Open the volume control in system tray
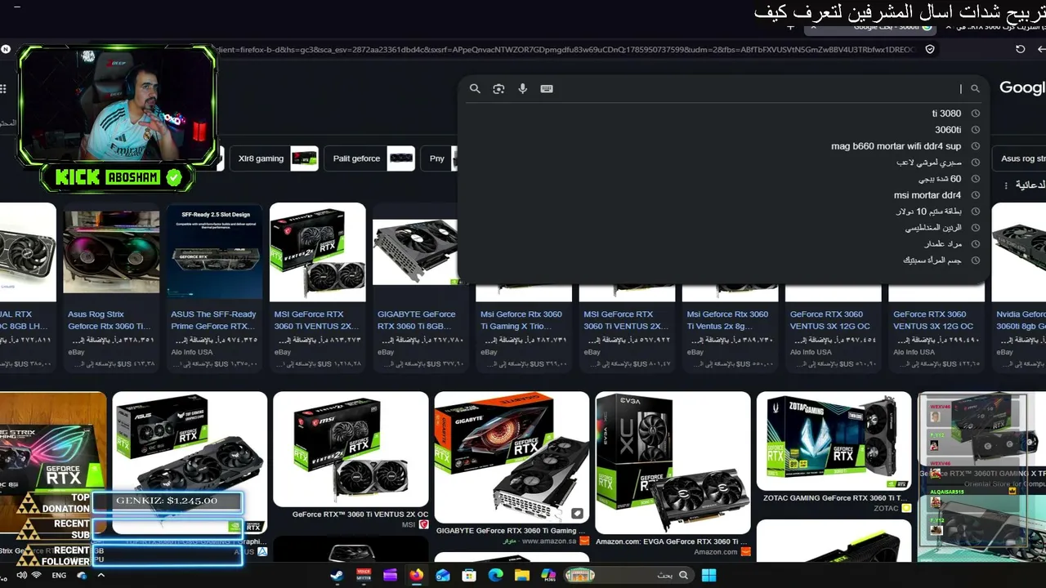1046x588 pixels. (x=22, y=575)
